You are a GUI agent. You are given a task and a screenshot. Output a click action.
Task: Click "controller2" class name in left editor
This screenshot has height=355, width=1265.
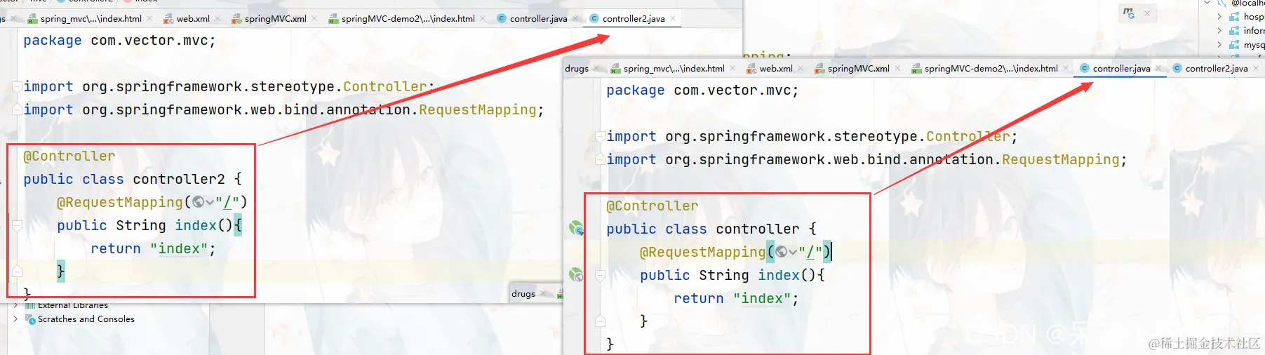(179, 179)
